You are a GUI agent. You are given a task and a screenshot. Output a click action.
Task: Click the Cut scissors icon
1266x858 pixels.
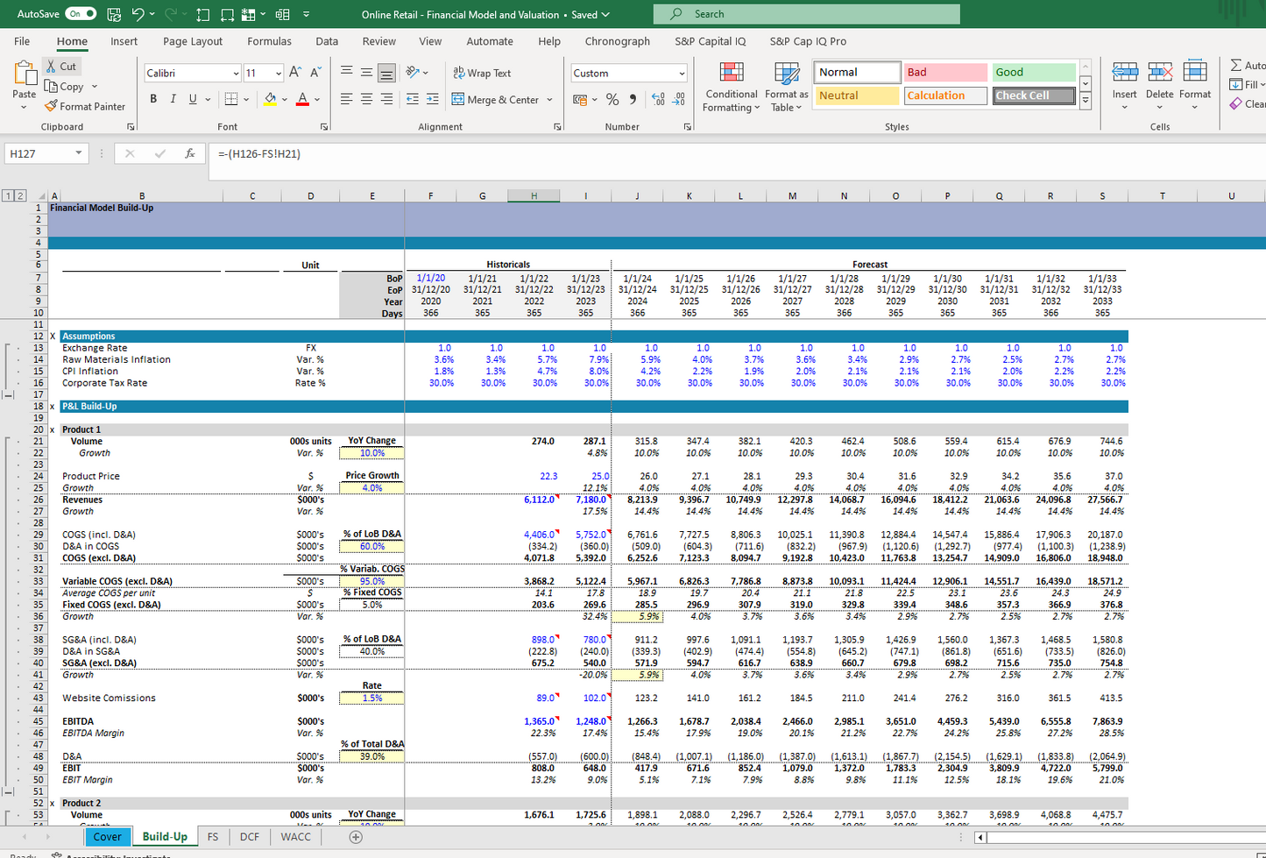pyautogui.click(x=52, y=67)
